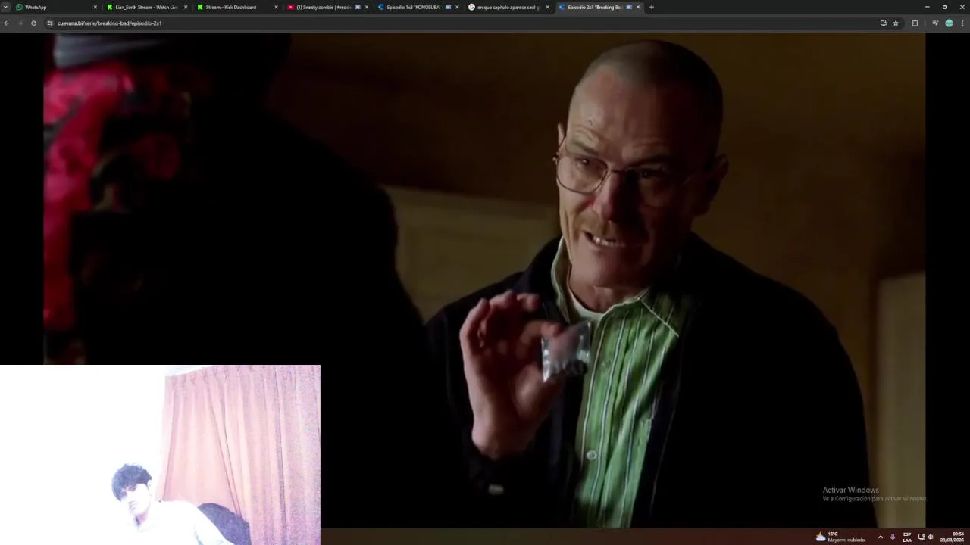Screen dimensions: 970x545
Task: Switch to the Episodio 1x3 KONOSUBA tab
Action: pos(417,7)
